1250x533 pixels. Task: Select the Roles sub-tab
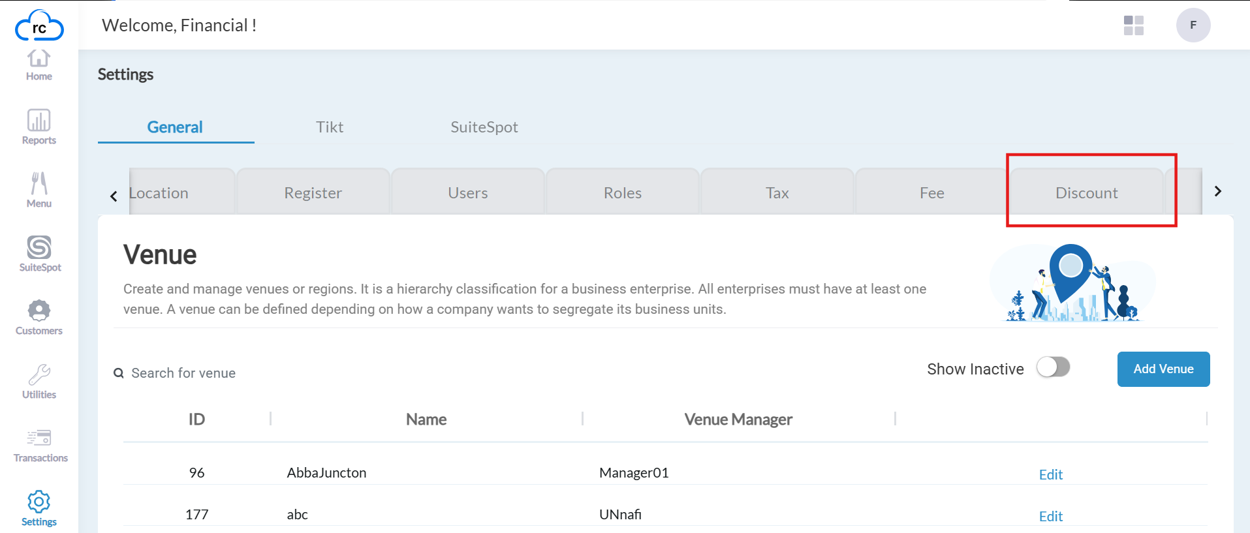[x=623, y=192]
